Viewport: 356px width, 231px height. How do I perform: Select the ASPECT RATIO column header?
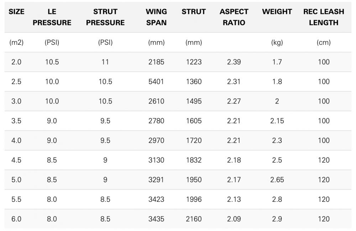[x=234, y=17]
